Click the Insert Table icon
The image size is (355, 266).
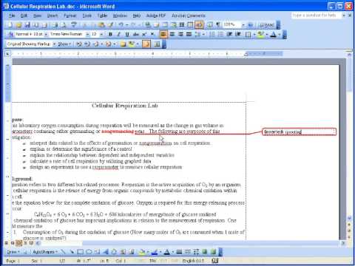click(x=165, y=24)
